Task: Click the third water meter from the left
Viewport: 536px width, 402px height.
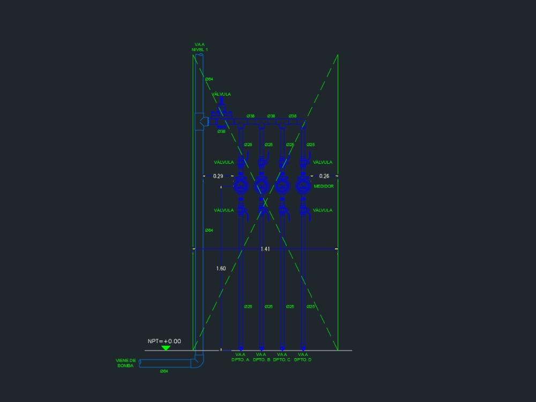Action: click(x=282, y=186)
